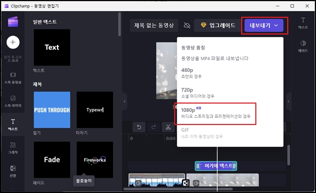Viewport: 316px width, 193px height.
Task: Open the stock video (스톡 동영상) sidebar section
Action: pos(13,78)
